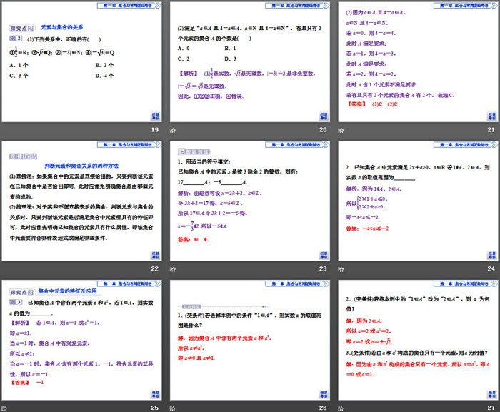500x412 pixels.
Task: Click the blue navigation icon on slide 21
Action: point(491,116)
